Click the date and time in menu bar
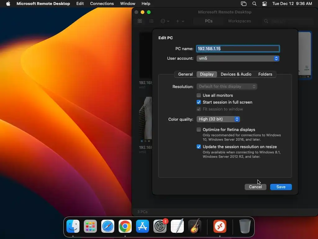Image resolution: width=318 pixels, height=239 pixels. coord(292,4)
